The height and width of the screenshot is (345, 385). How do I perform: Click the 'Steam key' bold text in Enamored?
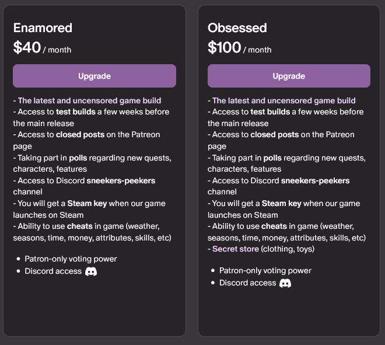(x=87, y=204)
